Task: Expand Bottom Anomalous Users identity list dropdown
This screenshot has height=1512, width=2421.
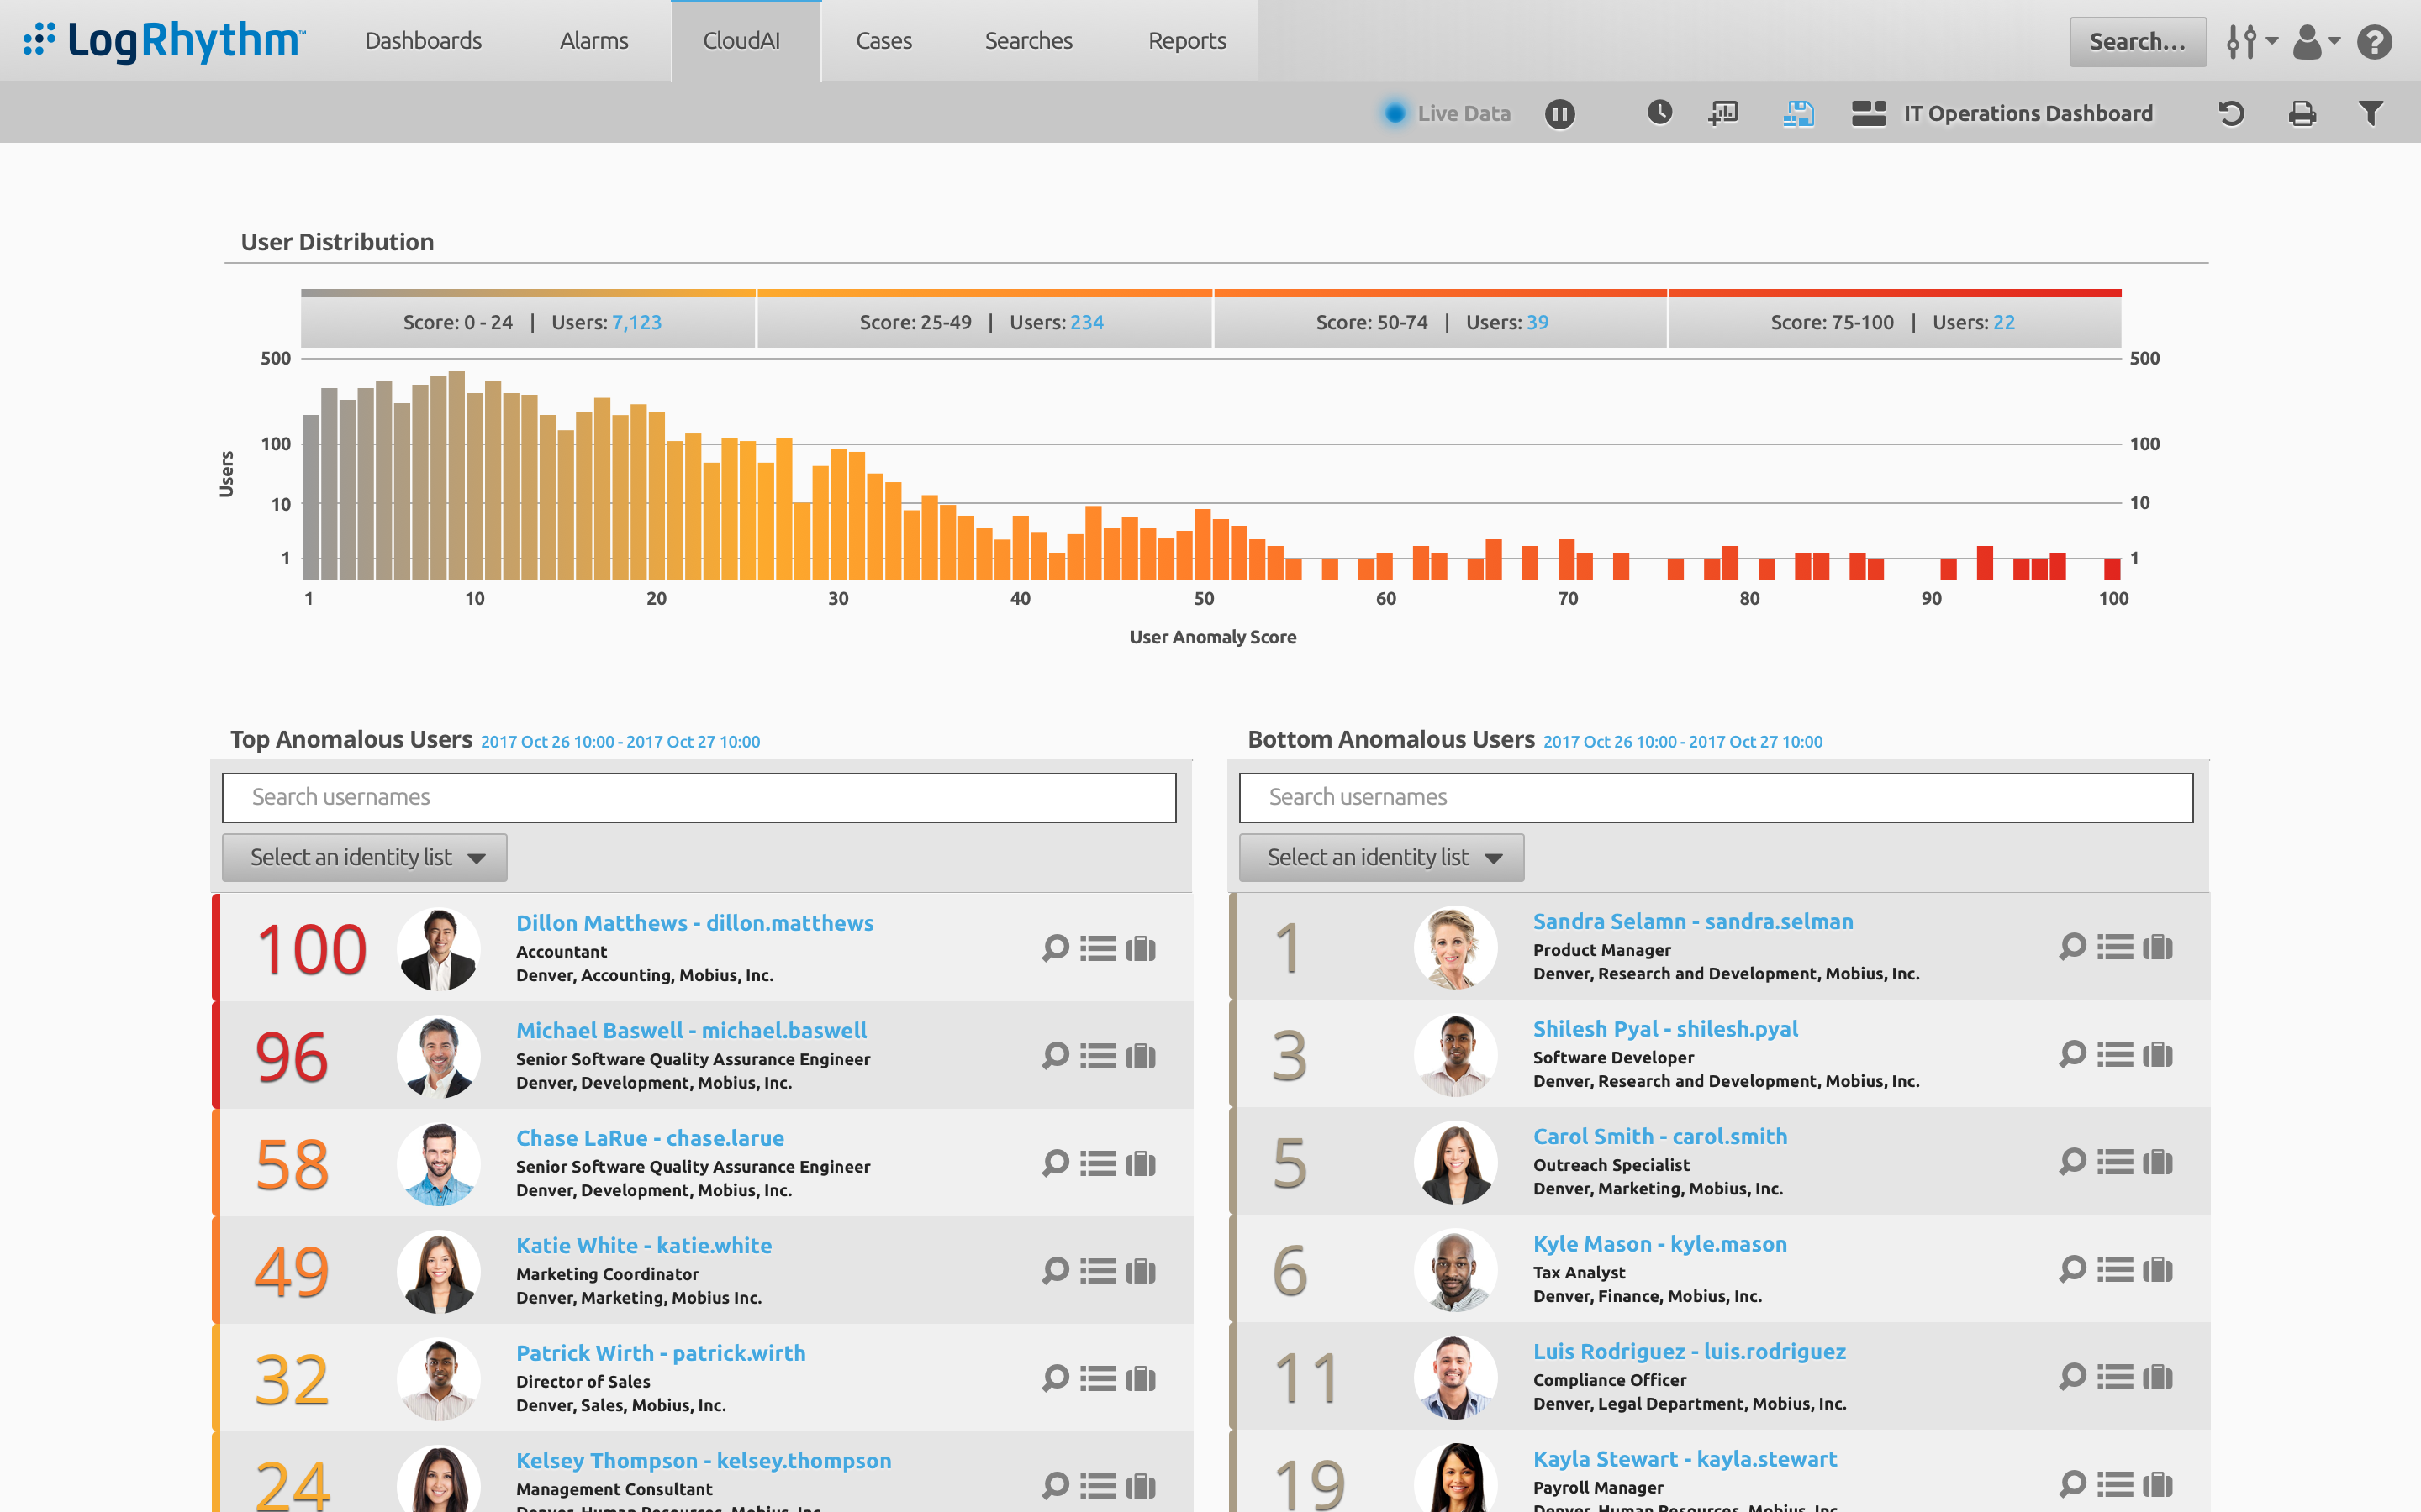Action: click(1380, 858)
